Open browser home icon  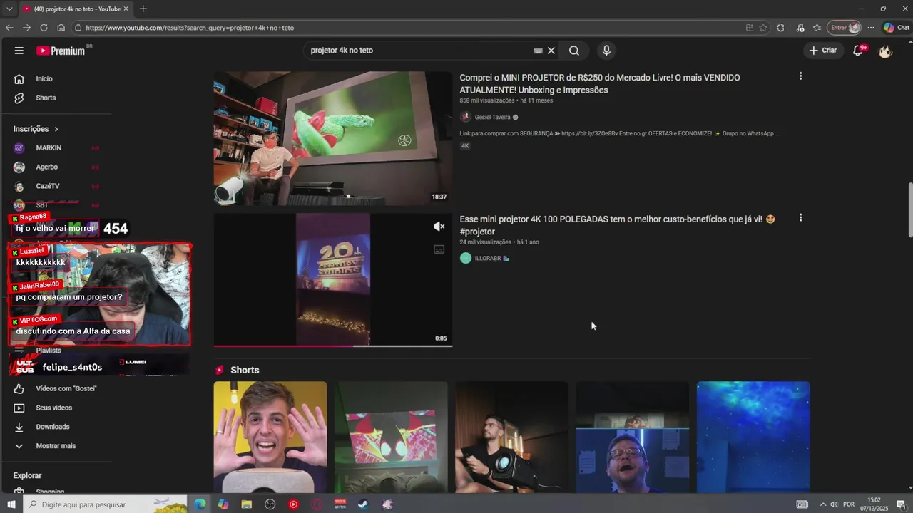[x=61, y=28]
